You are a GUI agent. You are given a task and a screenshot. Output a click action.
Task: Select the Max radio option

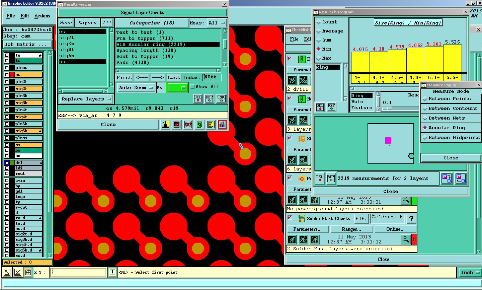[319, 58]
